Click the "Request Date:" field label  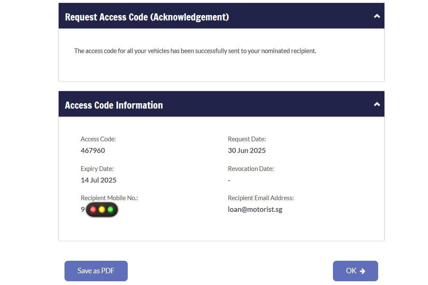click(x=247, y=139)
